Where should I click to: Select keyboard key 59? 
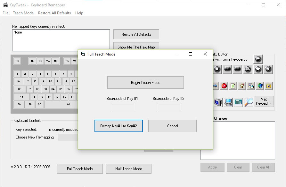30,104
